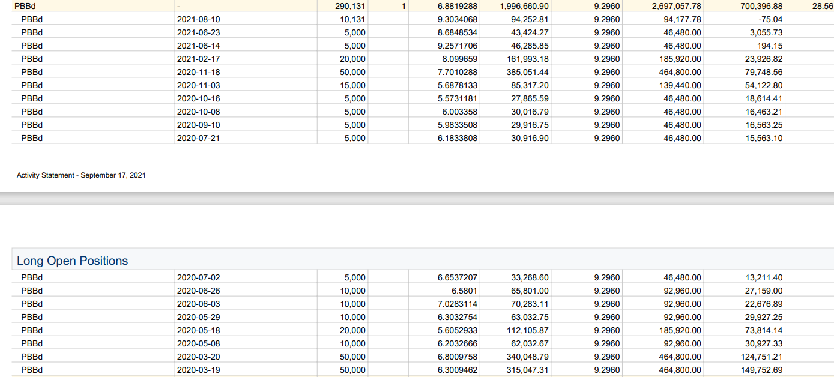This screenshot has width=834, height=377.
Task: Select the 2020-03-19 row date
Action: [x=199, y=370]
